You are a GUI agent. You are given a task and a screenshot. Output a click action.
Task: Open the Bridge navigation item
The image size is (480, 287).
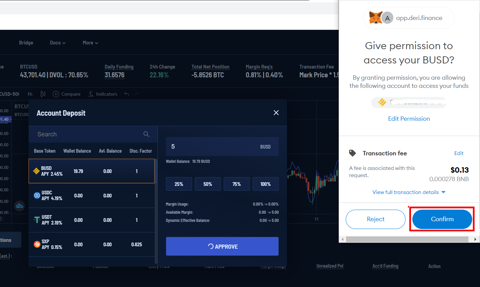click(x=26, y=43)
